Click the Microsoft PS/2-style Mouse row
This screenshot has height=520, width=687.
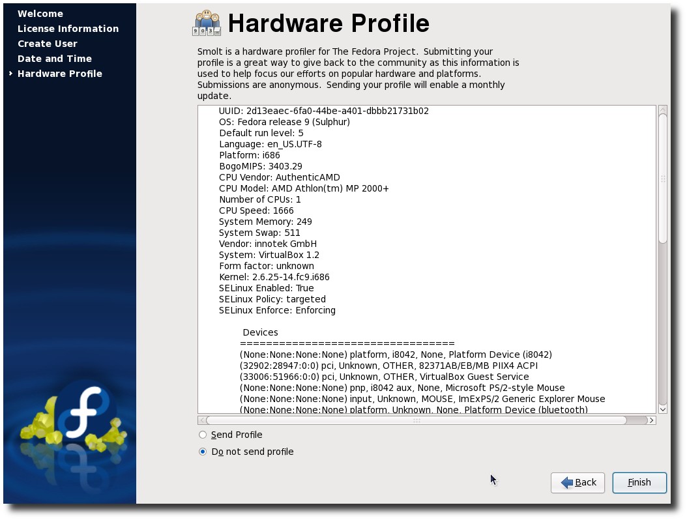(x=402, y=388)
